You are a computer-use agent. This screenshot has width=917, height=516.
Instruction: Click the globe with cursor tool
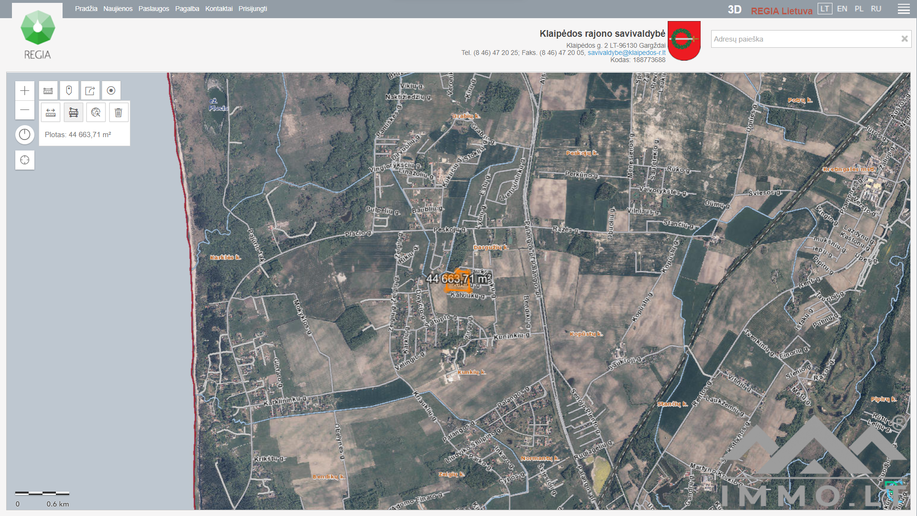96,112
